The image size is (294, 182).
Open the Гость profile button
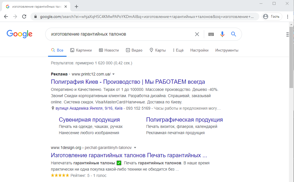(272, 17)
